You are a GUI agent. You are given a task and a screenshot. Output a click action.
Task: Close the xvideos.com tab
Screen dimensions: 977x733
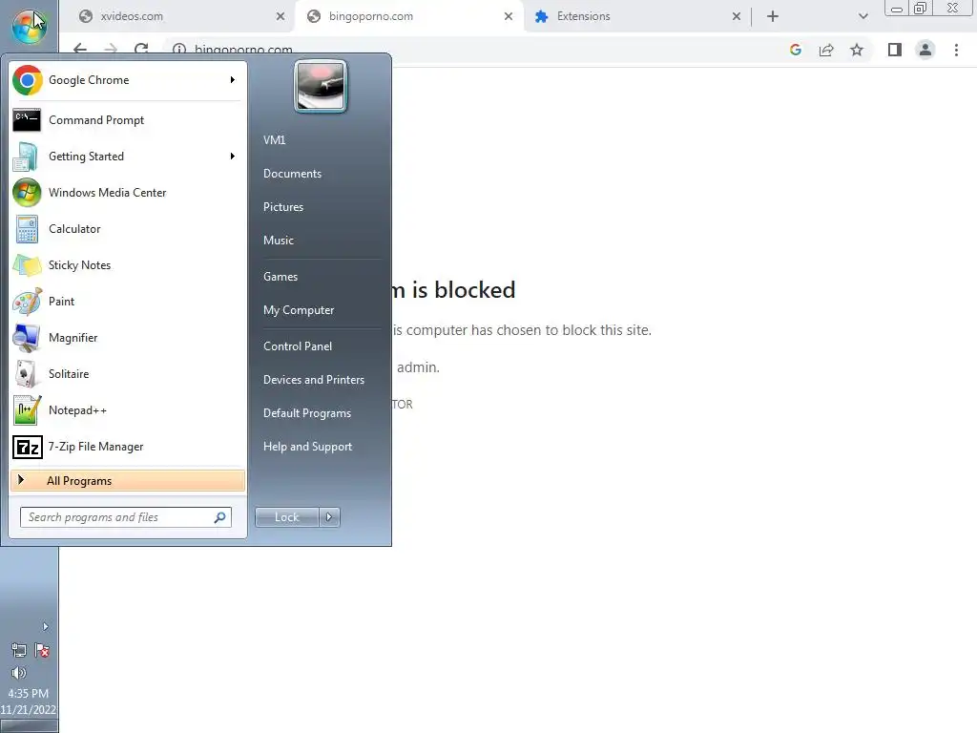[281, 16]
